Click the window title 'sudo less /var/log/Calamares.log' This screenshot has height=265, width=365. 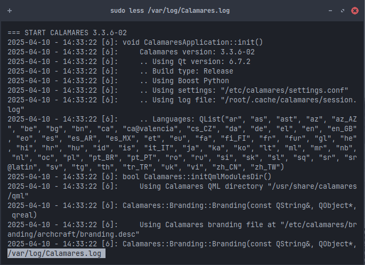point(170,11)
